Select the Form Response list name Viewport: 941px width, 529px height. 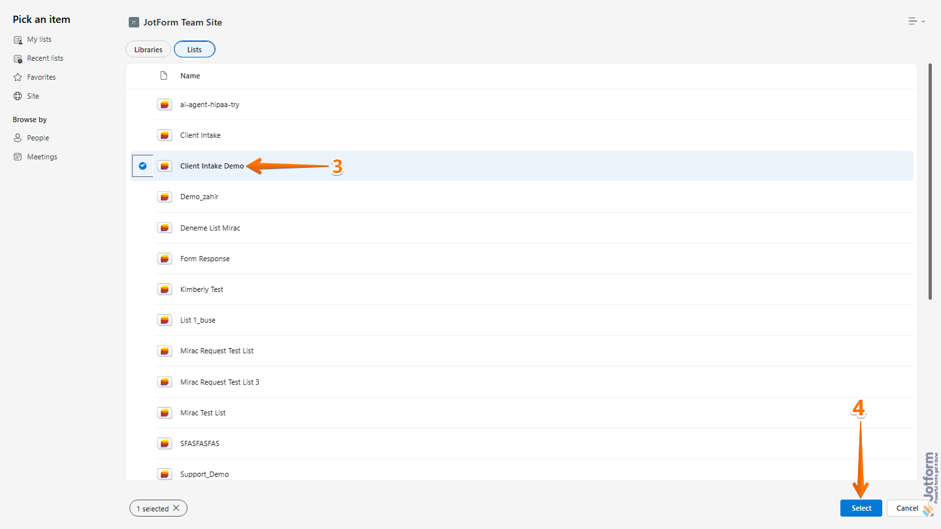(x=205, y=259)
